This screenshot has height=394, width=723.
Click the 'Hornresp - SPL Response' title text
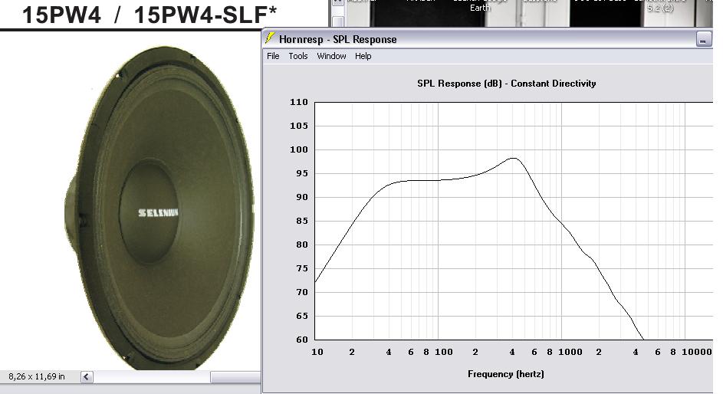(x=337, y=39)
